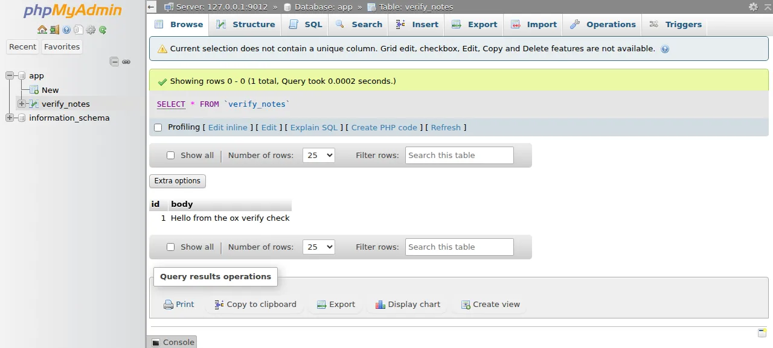Viewport: 773px width, 348px height.
Task: Open the Console bar at the bottom
Action: [x=173, y=342]
